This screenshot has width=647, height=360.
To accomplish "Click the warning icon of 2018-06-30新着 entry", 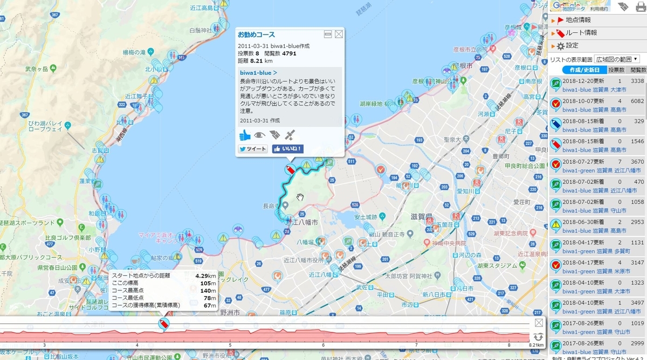I will coord(555,225).
